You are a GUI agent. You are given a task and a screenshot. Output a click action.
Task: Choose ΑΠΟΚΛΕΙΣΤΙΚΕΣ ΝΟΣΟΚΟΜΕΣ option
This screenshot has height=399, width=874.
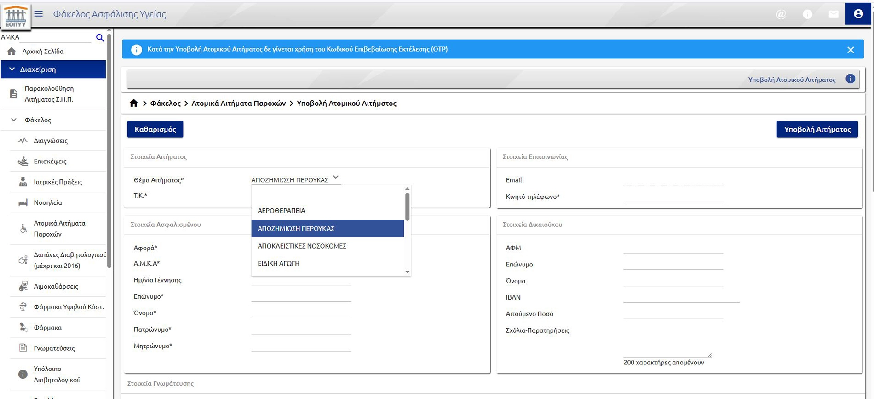[302, 246]
